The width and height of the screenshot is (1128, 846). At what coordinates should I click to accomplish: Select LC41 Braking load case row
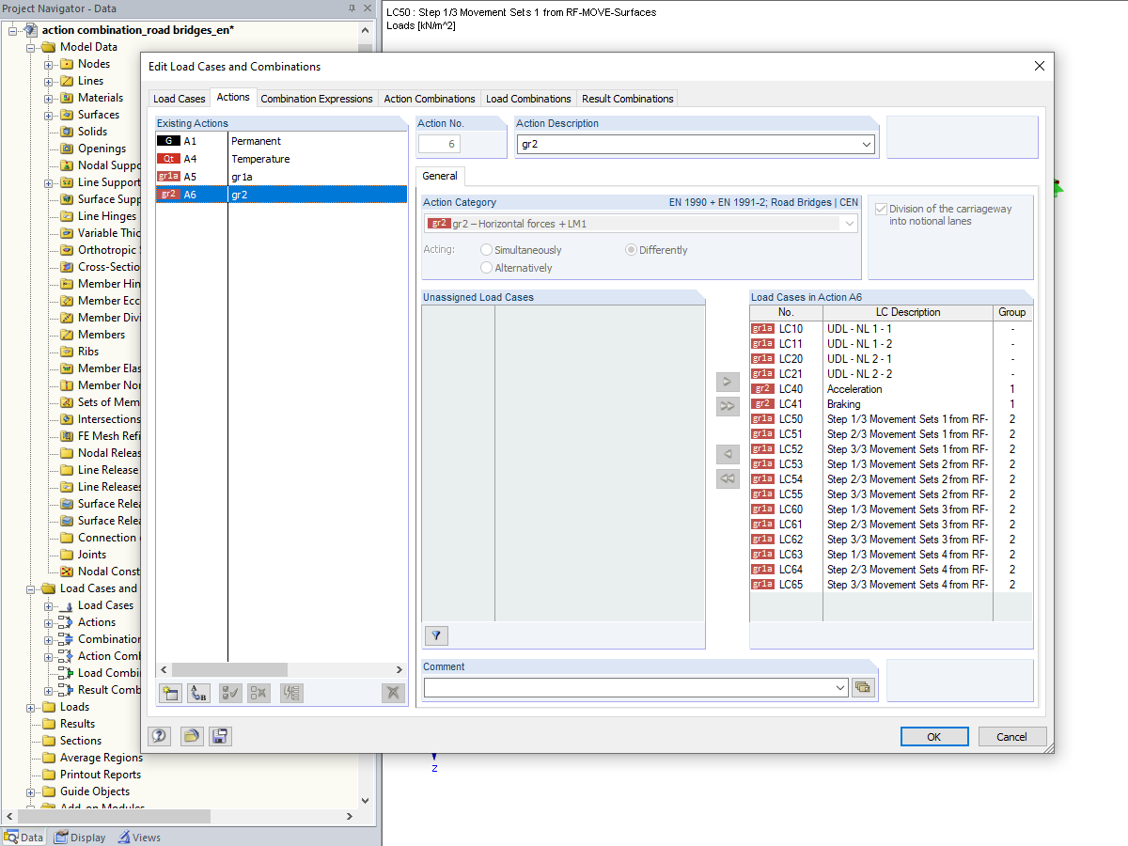pyautogui.click(x=890, y=404)
